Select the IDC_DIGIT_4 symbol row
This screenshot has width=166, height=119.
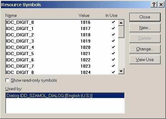coord(62,47)
